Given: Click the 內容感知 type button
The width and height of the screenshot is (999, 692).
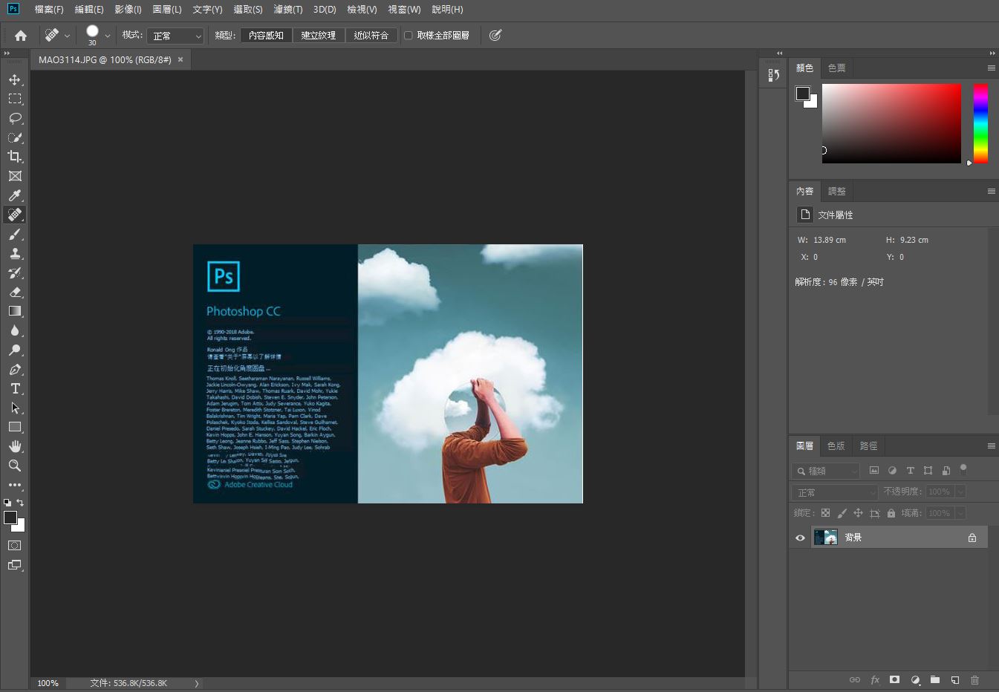Looking at the screenshot, I should coord(266,35).
